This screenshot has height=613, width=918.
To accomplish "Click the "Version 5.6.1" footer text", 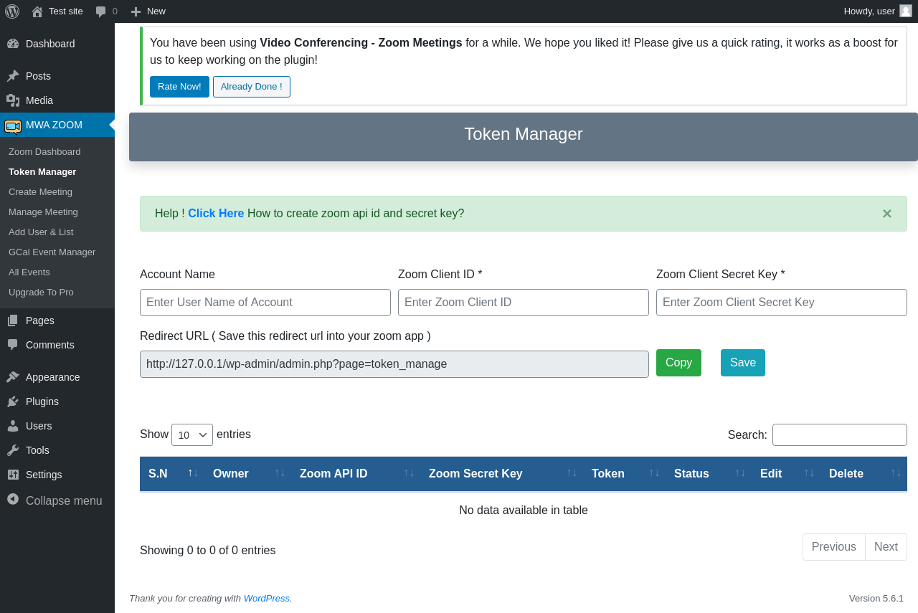I will point(876,598).
